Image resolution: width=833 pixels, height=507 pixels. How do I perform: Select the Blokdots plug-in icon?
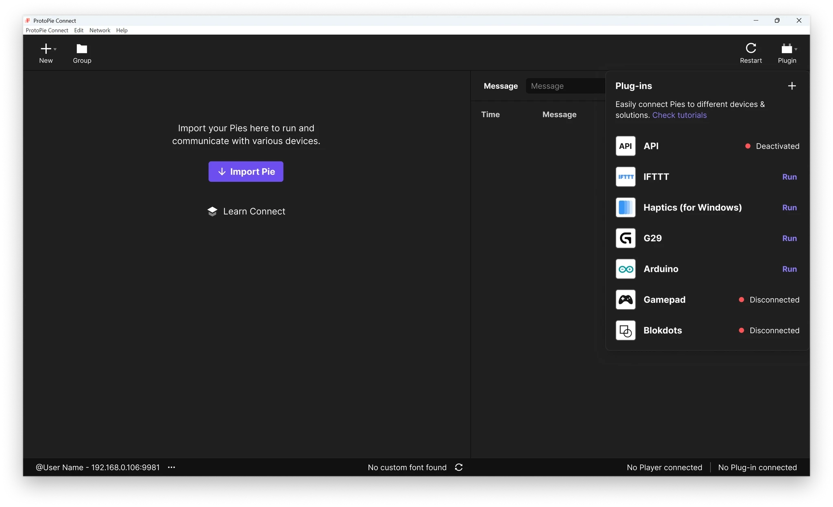pyautogui.click(x=626, y=330)
